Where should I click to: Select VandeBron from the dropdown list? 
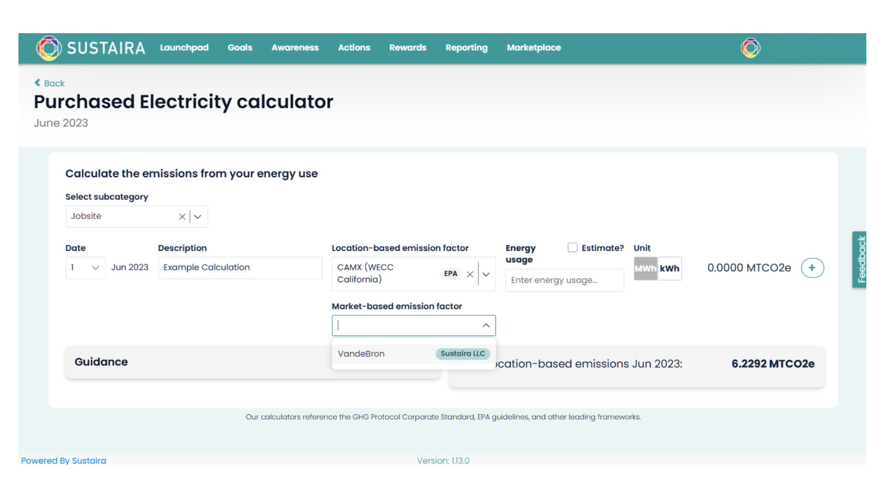tap(361, 354)
